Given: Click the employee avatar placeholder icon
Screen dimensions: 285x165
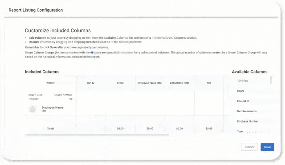Looking at the screenshot, I should pyautogui.click(x=33, y=109).
